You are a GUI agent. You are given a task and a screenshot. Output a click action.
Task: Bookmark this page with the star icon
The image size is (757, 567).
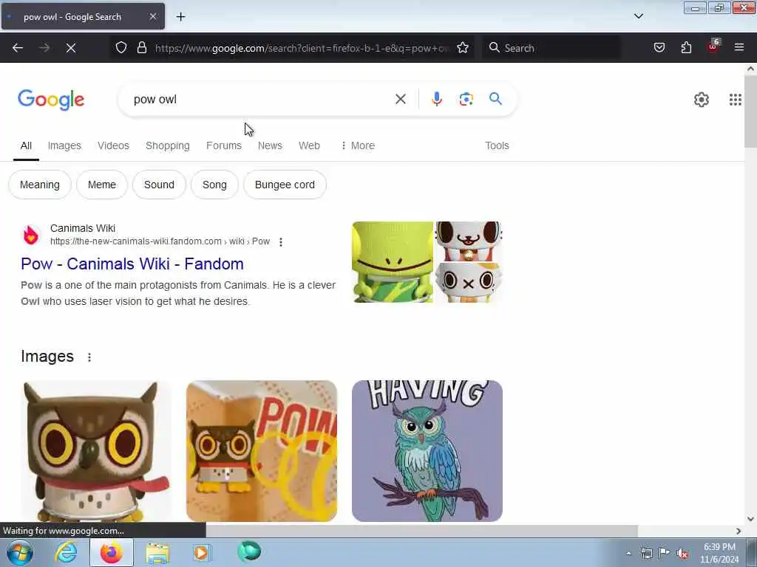[x=463, y=47]
